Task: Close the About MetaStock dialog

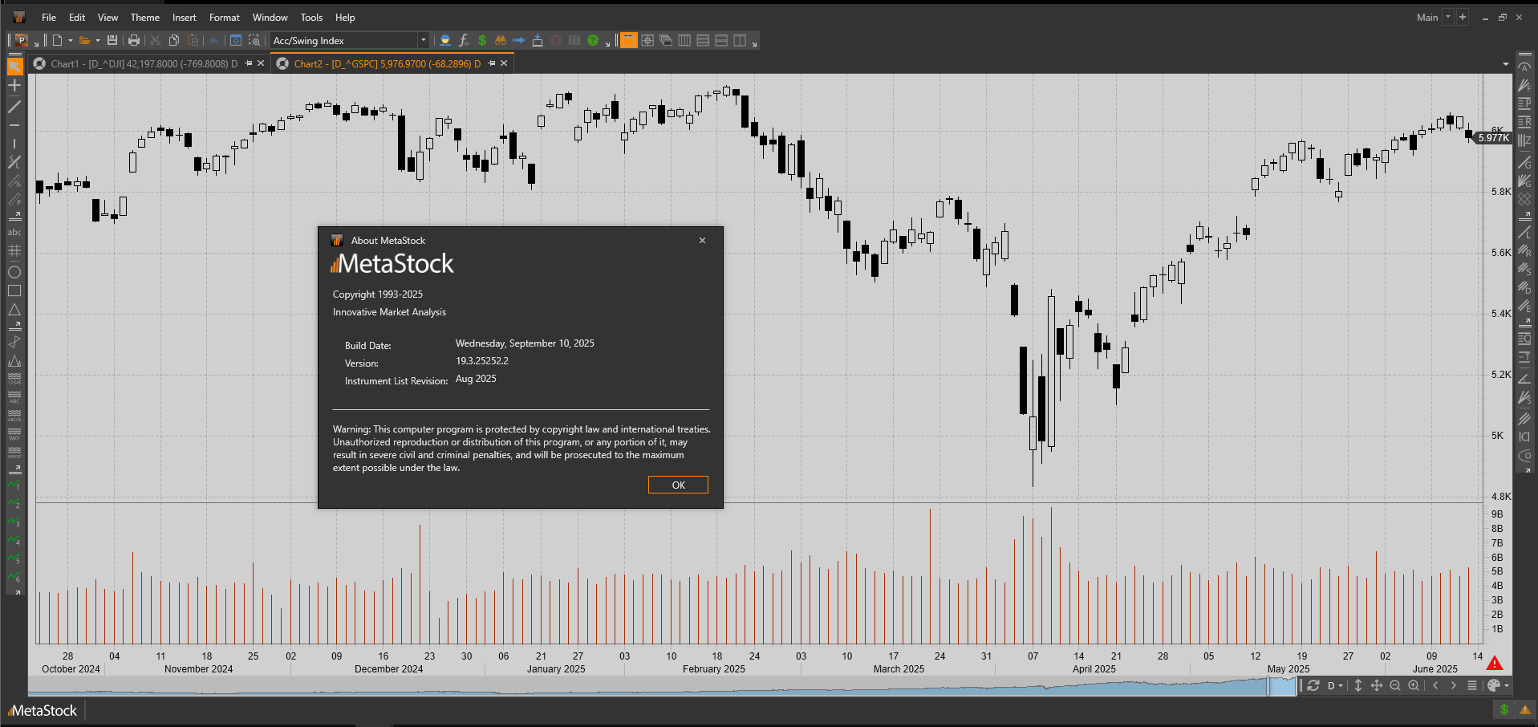Action: (702, 240)
